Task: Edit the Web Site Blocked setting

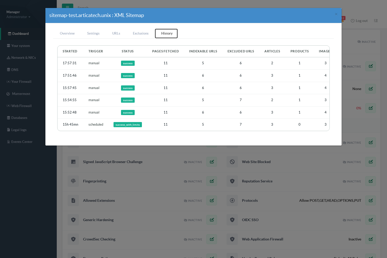Action: [371, 162]
